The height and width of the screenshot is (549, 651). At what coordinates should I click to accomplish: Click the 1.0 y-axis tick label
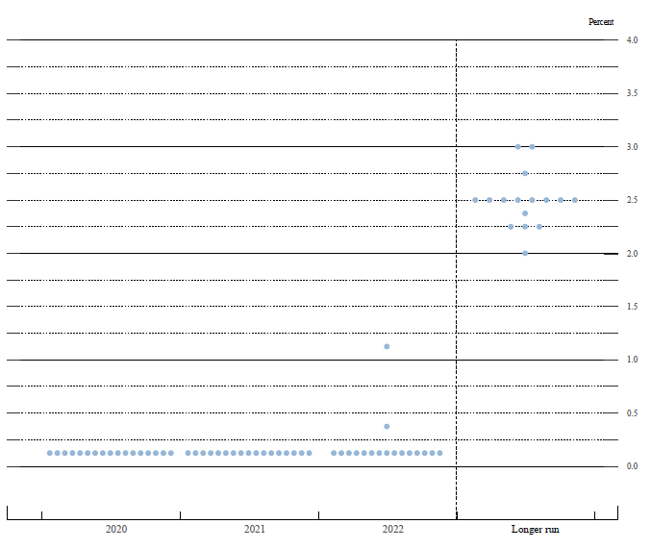click(x=632, y=360)
